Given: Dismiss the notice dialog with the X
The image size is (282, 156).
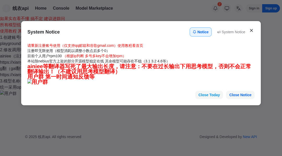Looking at the screenshot, I should pos(251,30).
